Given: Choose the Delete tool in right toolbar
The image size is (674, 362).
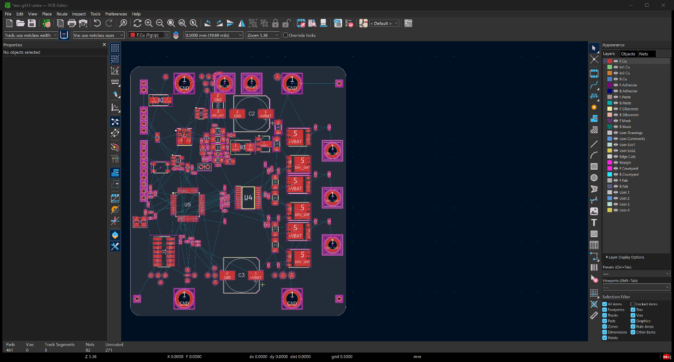Looking at the screenshot, I should tap(594, 279).
